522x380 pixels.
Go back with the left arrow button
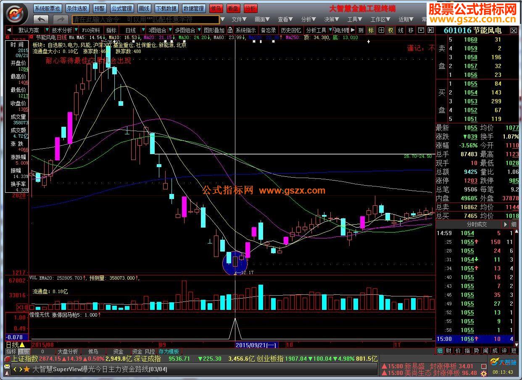click(x=41, y=19)
